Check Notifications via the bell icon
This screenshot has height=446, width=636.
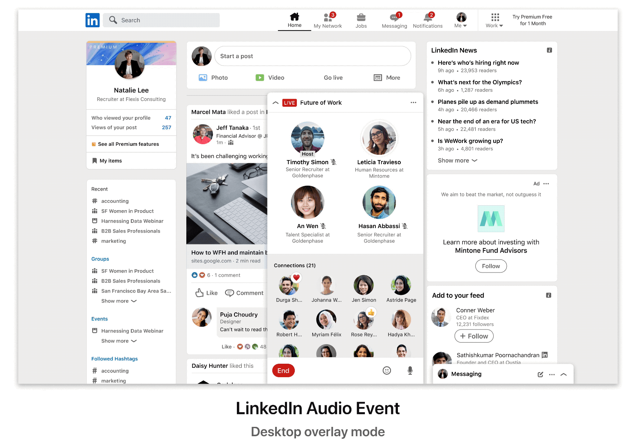point(427,20)
